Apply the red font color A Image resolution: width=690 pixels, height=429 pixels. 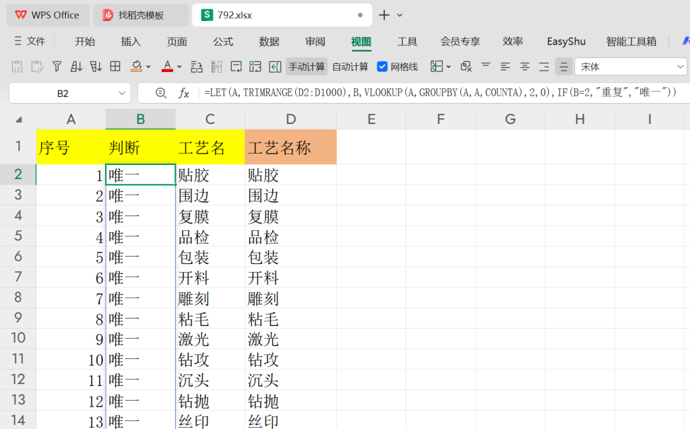point(167,67)
